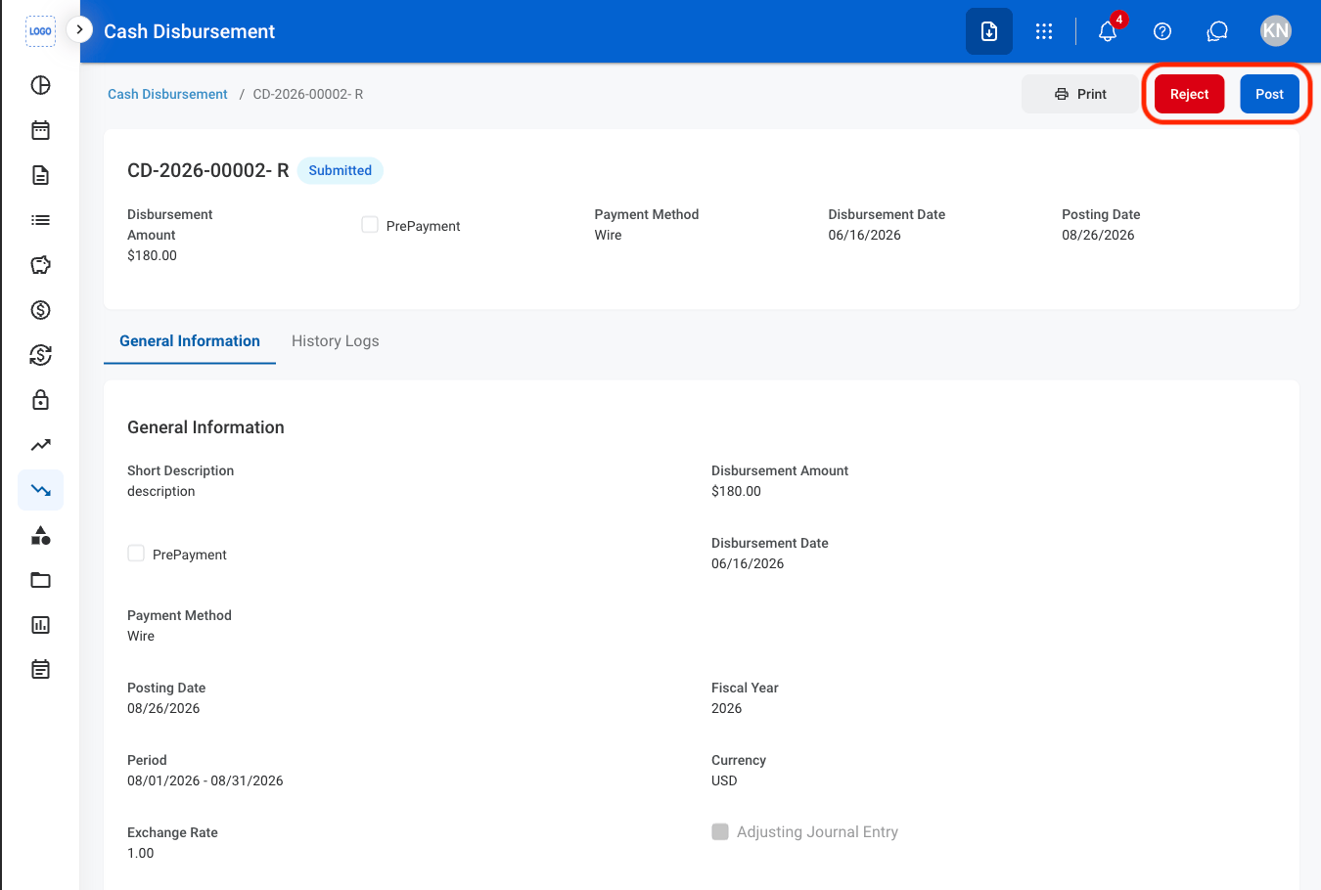Click the CD-2026-00002- R record heading
1321x890 pixels.
coord(208,170)
